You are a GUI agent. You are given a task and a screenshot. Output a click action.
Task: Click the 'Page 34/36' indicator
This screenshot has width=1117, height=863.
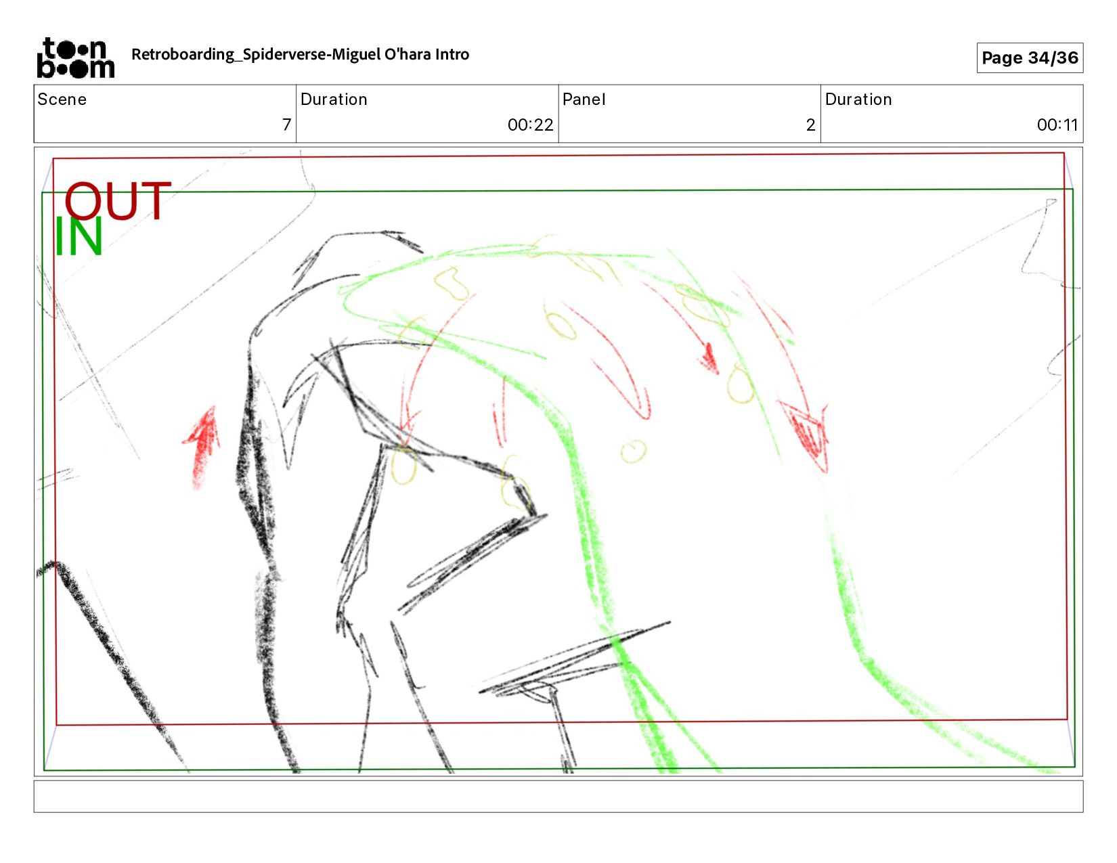tap(1030, 58)
